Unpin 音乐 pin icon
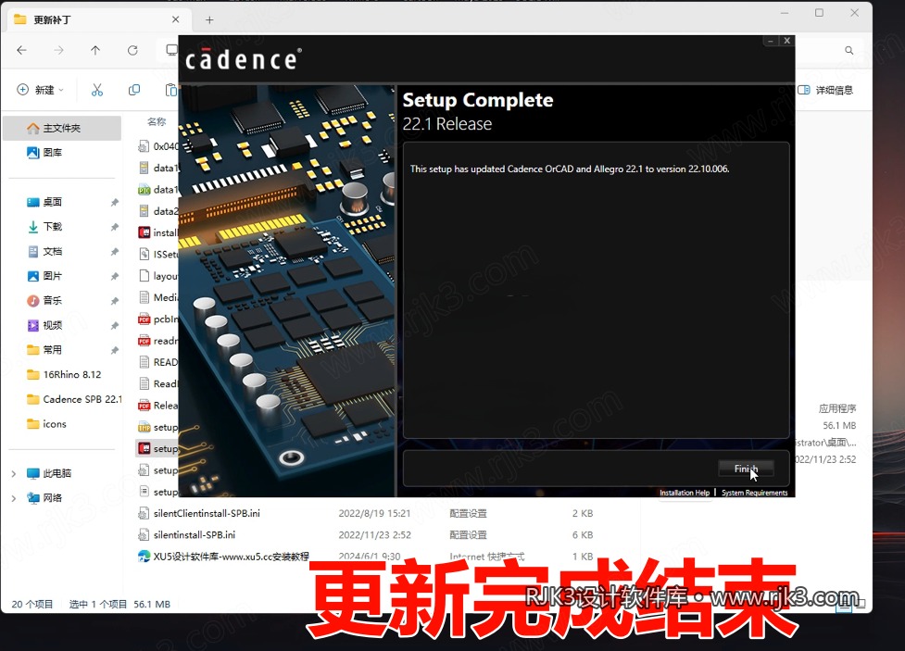Image resolution: width=905 pixels, height=651 pixels. pyautogui.click(x=114, y=301)
